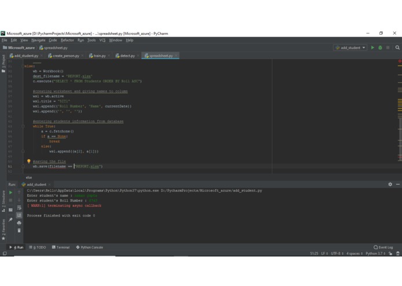Open the Code menu
Viewport: 402px width, 286px height.
[53, 41]
